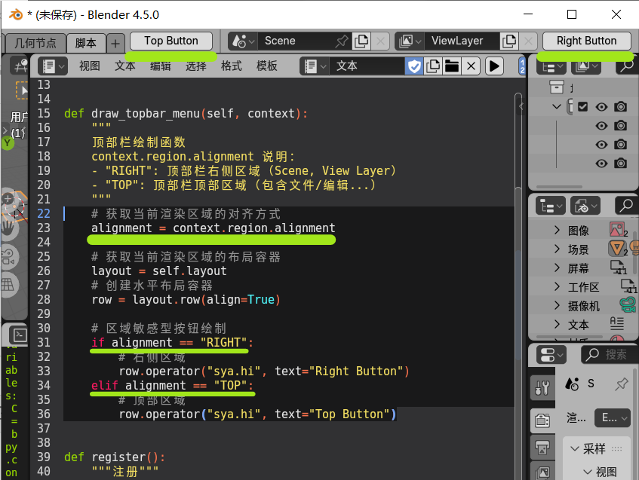The image size is (639, 480).
Task: Click search icon in Blender File outliner
Action: point(625,206)
